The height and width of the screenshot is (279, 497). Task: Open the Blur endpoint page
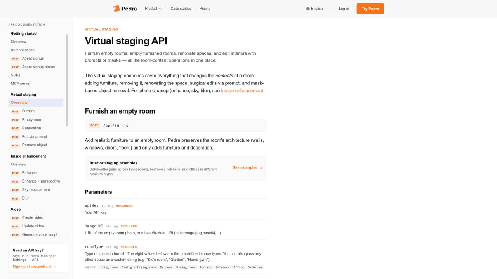click(x=25, y=198)
